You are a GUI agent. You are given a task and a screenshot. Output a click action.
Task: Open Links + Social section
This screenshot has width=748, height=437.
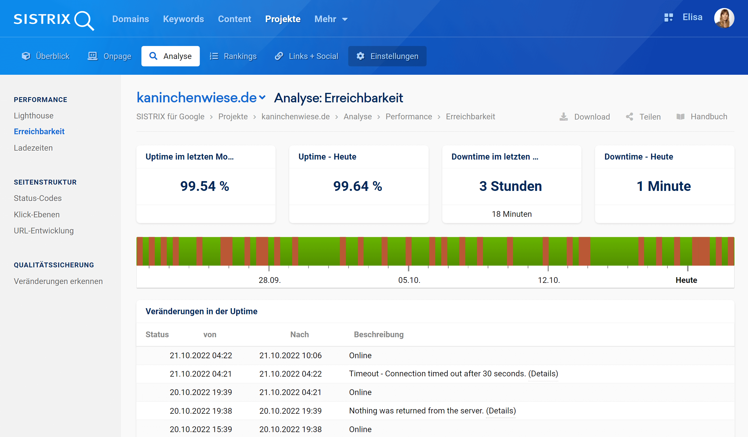[x=307, y=56]
